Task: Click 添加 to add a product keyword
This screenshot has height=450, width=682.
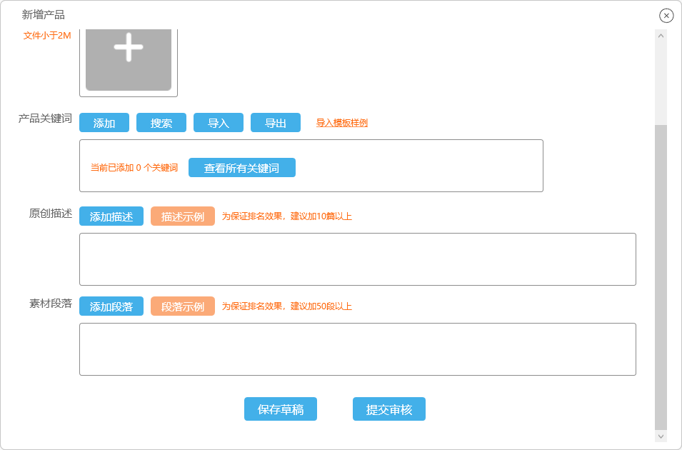Action: coord(104,123)
